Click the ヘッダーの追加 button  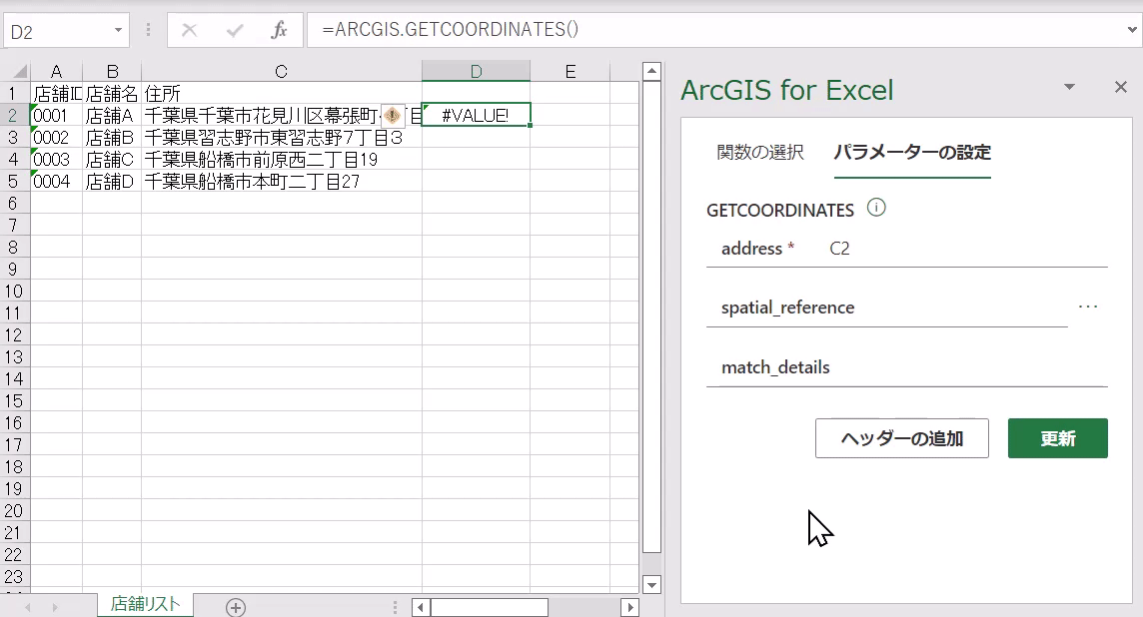[x=902, y=438]
